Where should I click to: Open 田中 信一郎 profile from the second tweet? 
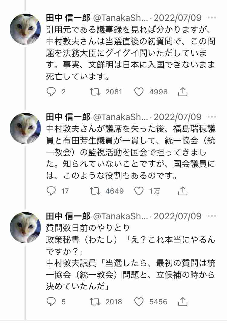pyautogui.click(x=68, y=117)
